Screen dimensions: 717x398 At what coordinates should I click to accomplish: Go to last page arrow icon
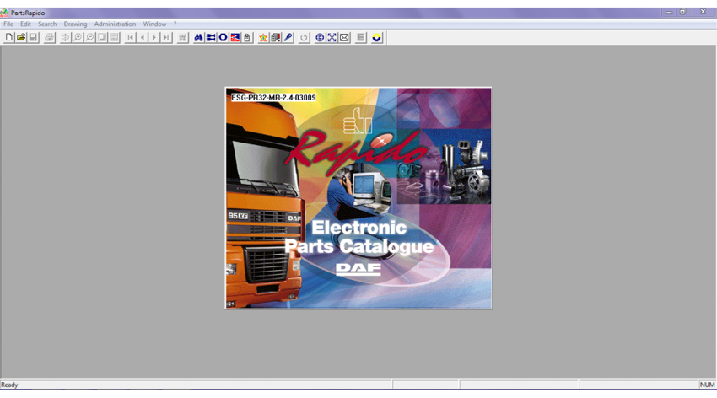tap(166, 37)
